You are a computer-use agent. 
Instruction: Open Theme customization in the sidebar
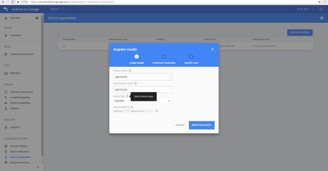tap(22, 54)
